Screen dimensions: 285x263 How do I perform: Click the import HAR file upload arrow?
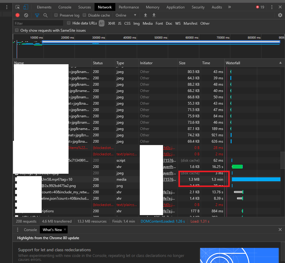(146, 15)
